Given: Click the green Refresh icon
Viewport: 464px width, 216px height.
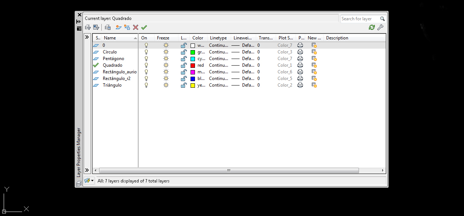Looking at the screenshot, I should tap(372, 27).
